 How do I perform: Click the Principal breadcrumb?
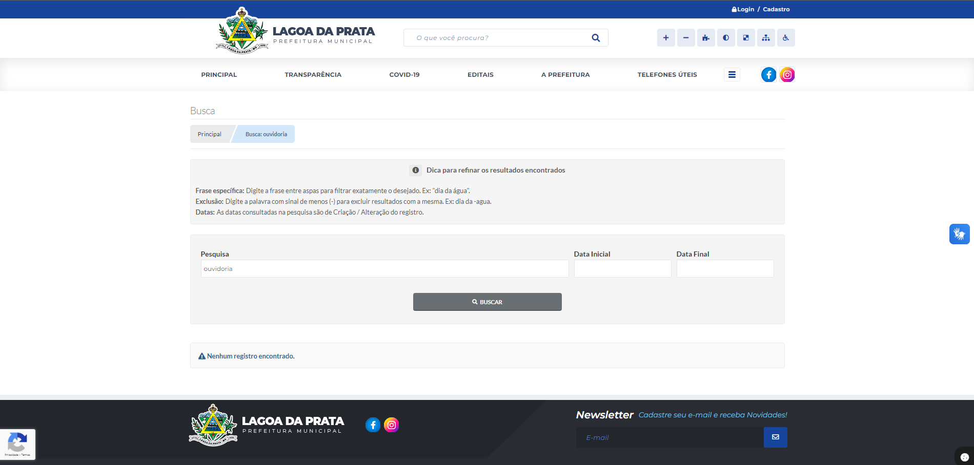pyautogui.click(x=210, y=134)
